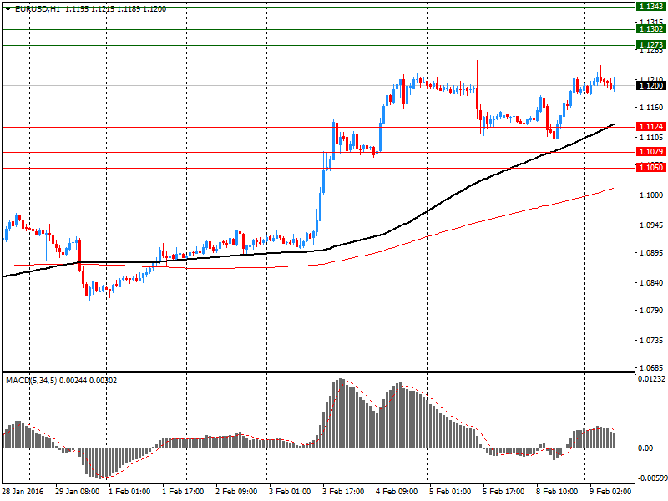Select the green 1.1302 resistance price label

pyautogui.click(x=650, y=29)
